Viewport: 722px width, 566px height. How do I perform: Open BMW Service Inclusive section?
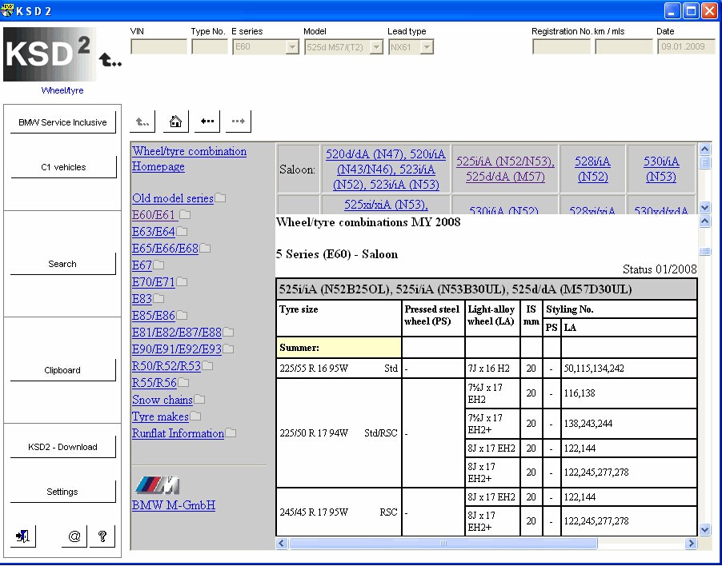point(62,122)
